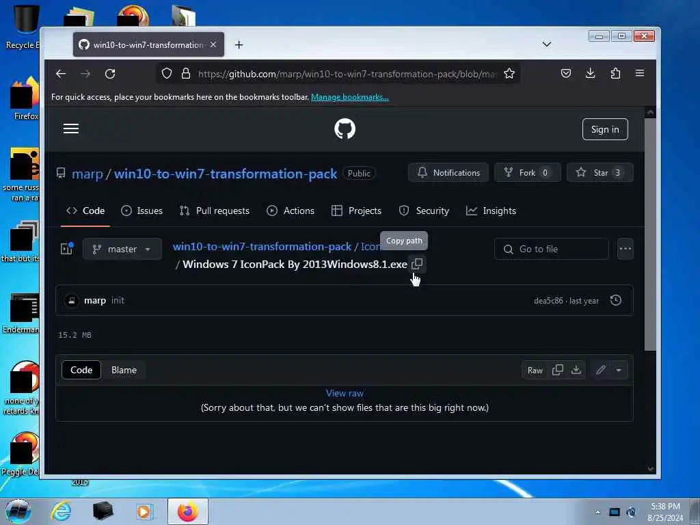Open the Actions tab
The width and height of the screenshot is (700, 525).
(x=291, y=211)
